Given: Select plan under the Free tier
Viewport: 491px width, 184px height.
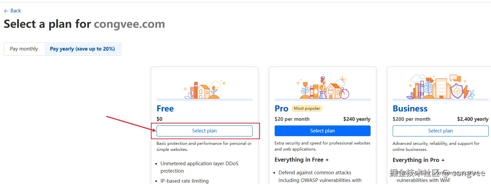Looking at the screenshot, I should 204,131.
